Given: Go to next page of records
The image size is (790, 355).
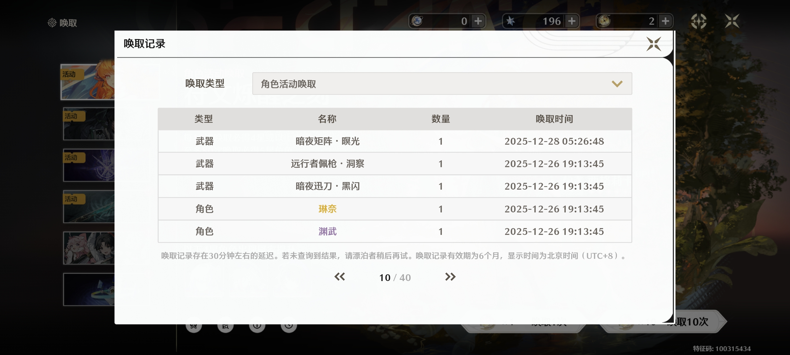Looking at the screenshot, I should [x=450, y=277].
